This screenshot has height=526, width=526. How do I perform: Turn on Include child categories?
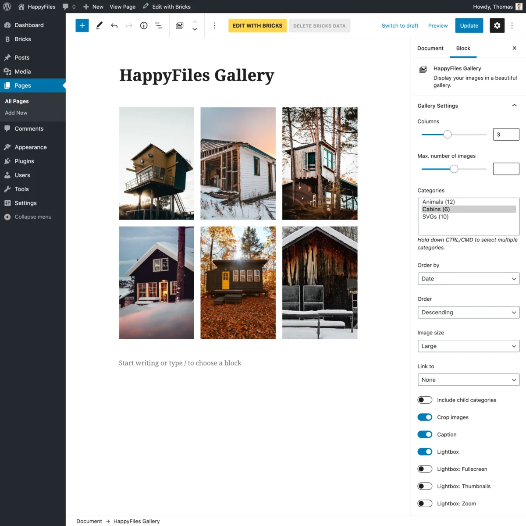pyautogui.click(x=424, y=399)
